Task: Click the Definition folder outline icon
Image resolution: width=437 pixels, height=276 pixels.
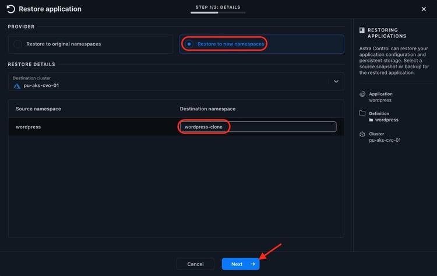Action: click(x=362, y=113)
